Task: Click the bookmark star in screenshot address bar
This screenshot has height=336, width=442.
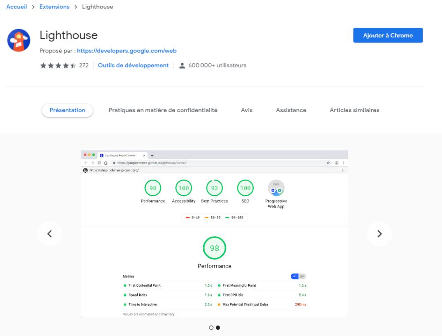Action: 328,163
